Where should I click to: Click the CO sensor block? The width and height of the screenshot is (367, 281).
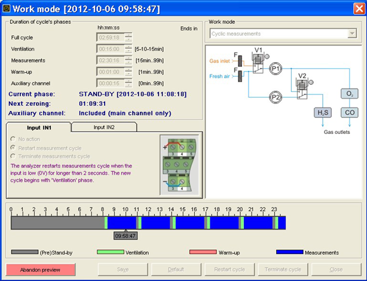click(349, 112)
